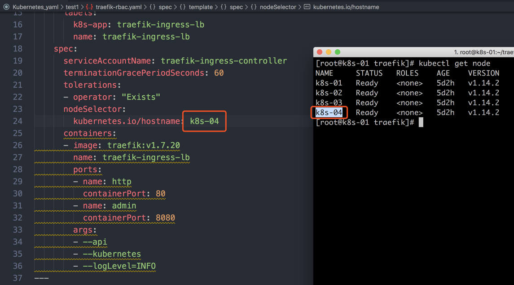Click the serviceAccountName key on line 19

(107, 61)
